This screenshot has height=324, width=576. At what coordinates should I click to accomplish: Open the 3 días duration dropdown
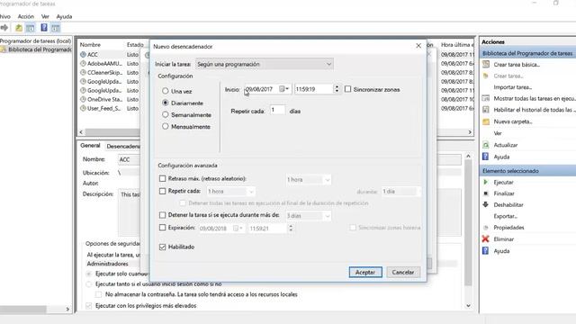coord(309,216)
